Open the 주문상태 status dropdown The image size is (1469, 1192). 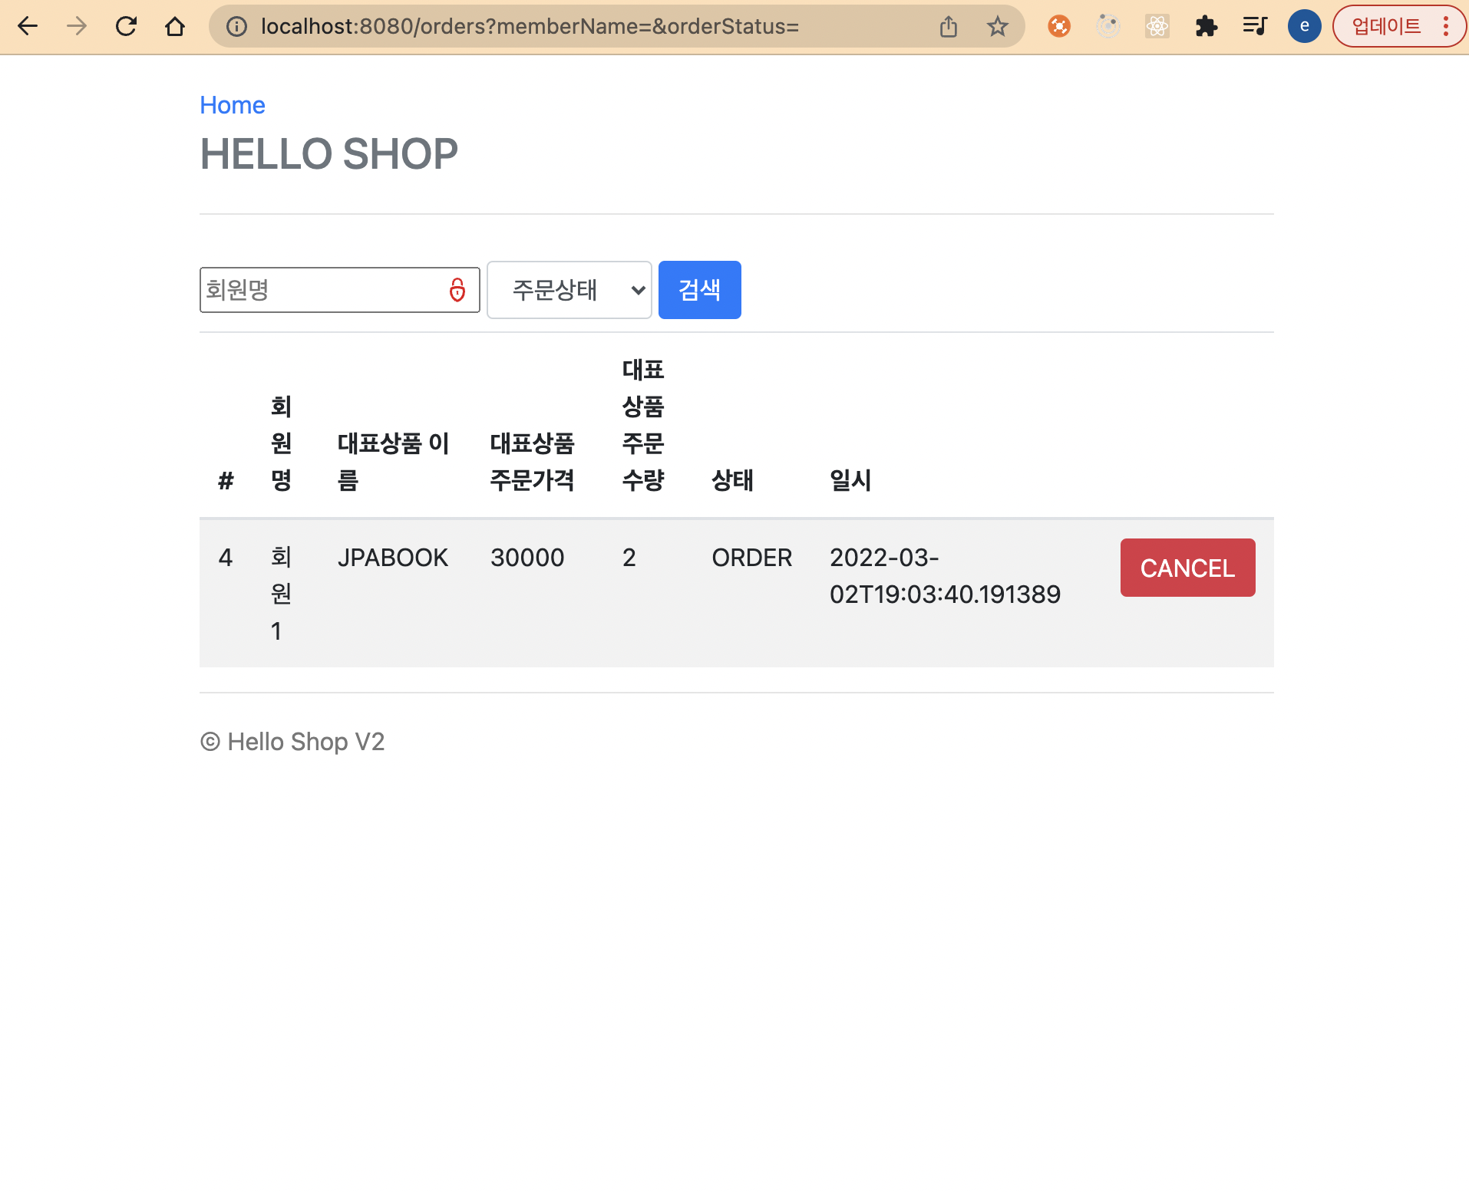[568, 289]
